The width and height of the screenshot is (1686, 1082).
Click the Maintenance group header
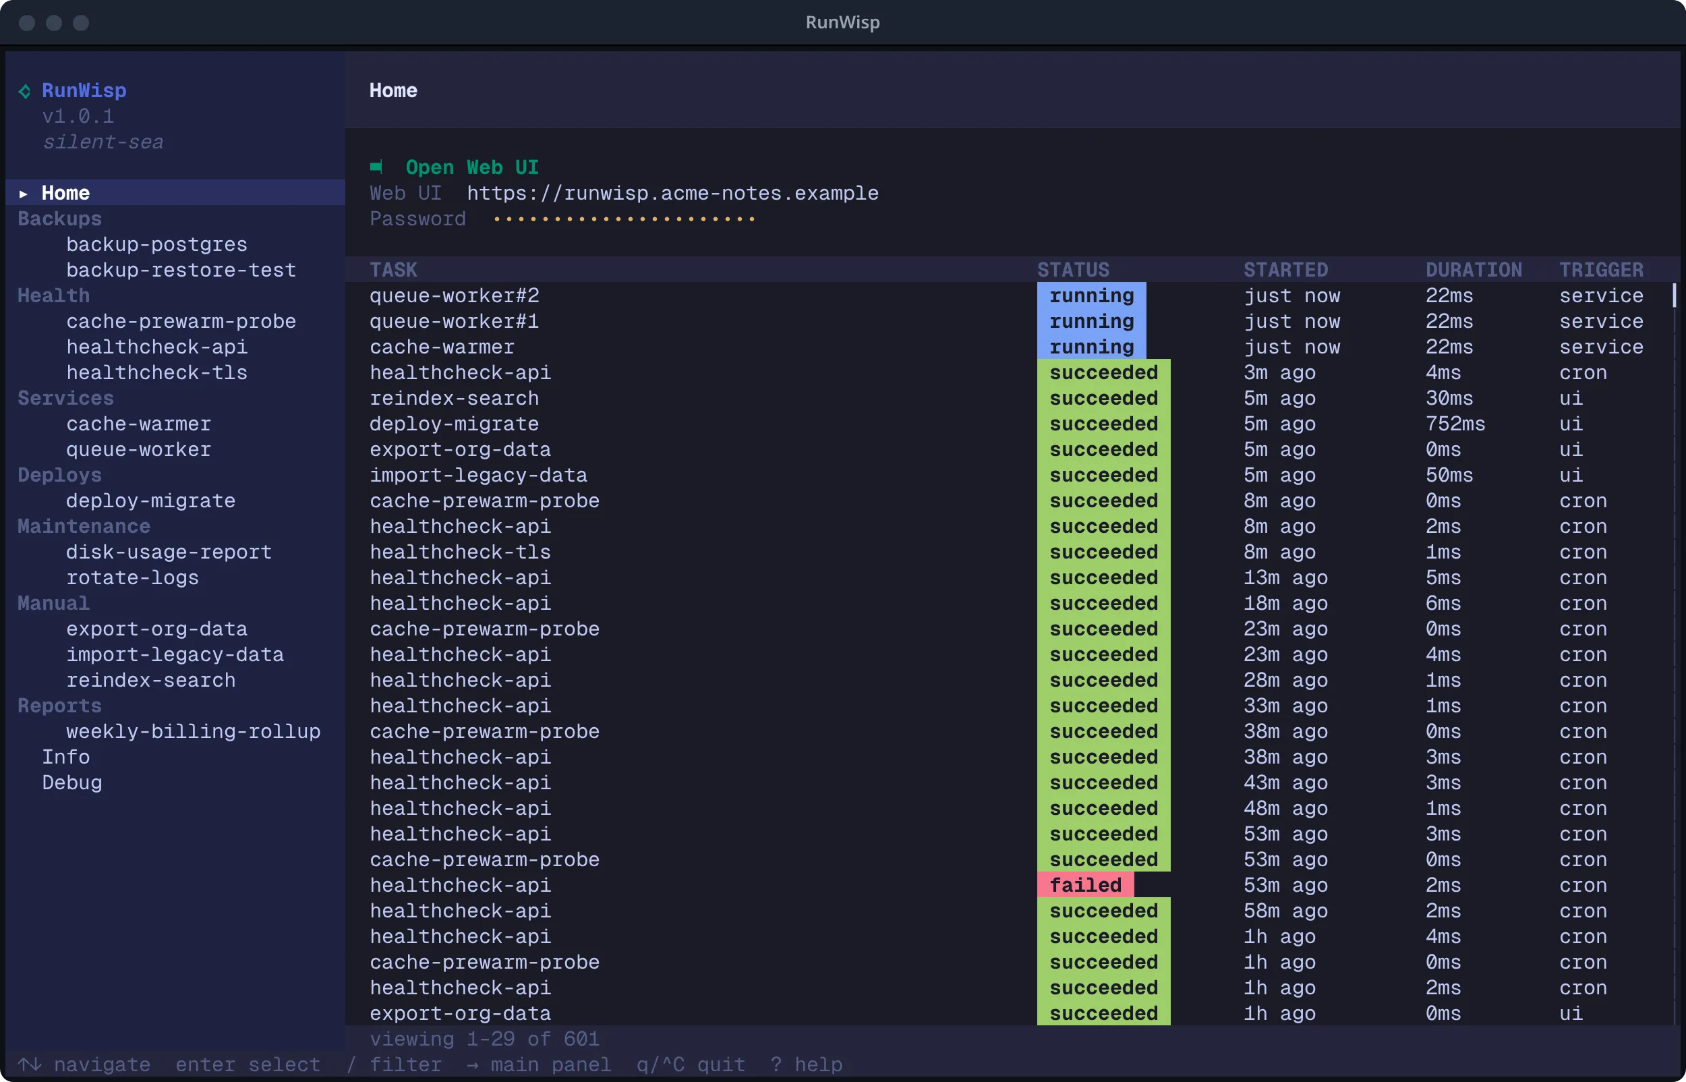(84, 526)
